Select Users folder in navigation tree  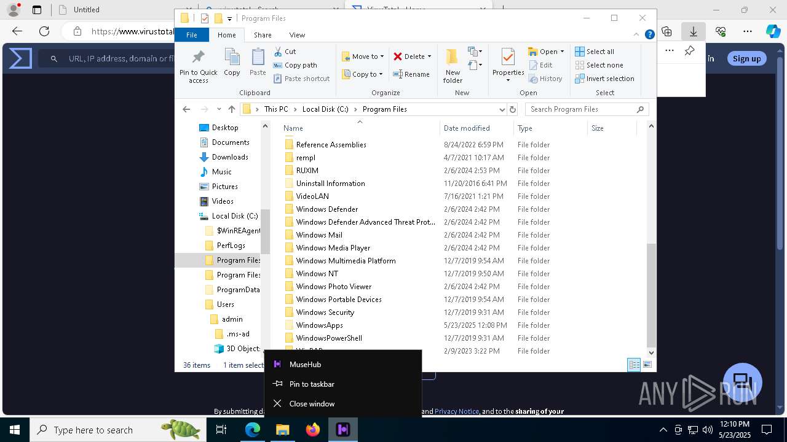pos(219,304)
